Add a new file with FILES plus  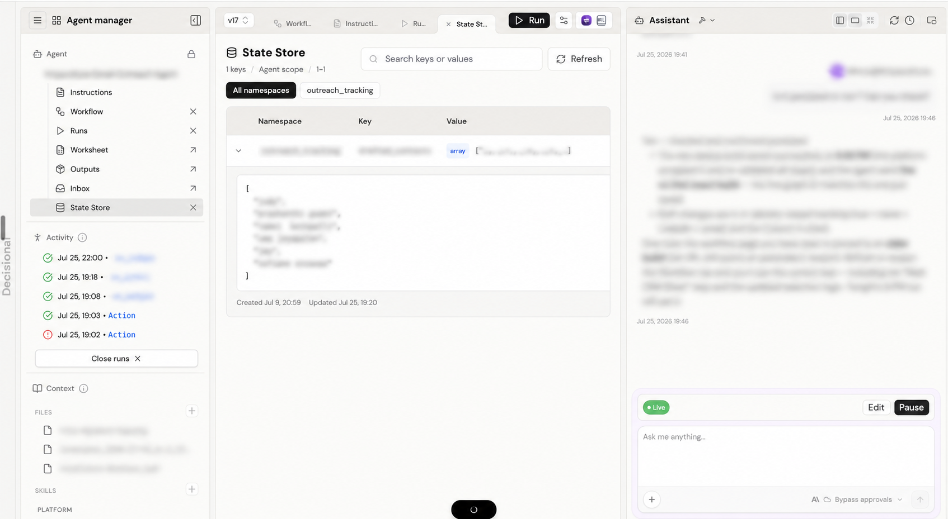click(191, 411)
